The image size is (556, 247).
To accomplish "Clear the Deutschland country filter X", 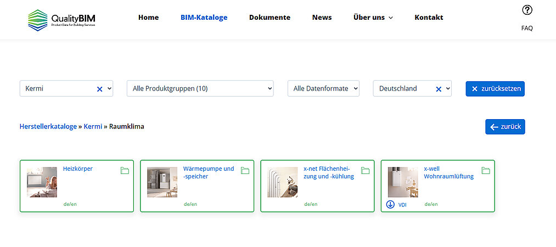I will 438,89.
